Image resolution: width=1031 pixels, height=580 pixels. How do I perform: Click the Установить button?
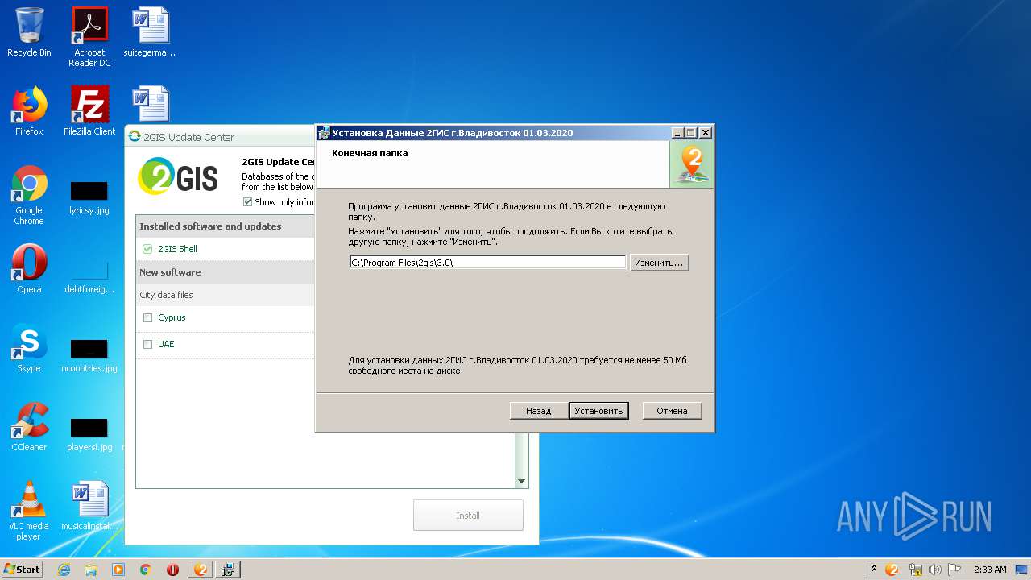pos(598,411)
